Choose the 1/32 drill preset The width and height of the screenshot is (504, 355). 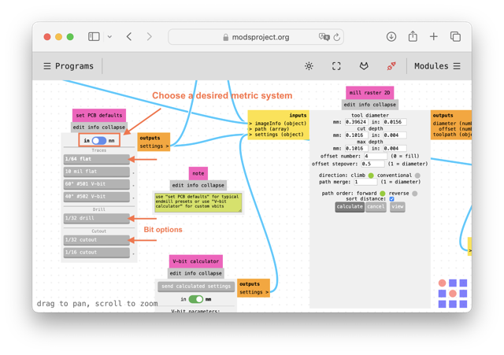pos(96,218)
